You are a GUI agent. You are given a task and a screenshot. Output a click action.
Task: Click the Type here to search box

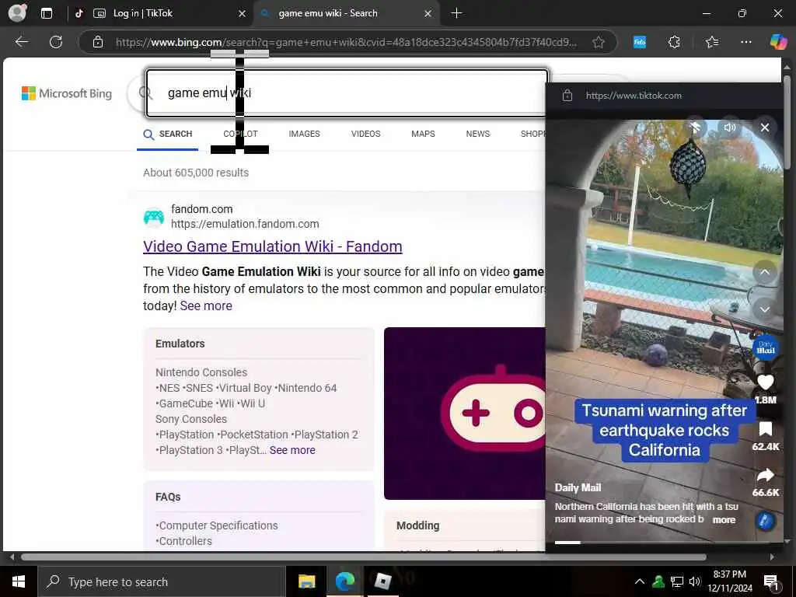coord(162,581)
